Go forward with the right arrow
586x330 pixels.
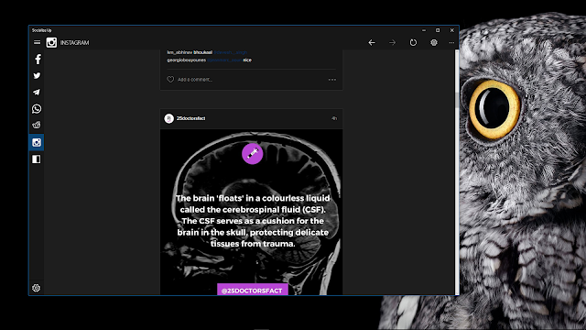392,43
